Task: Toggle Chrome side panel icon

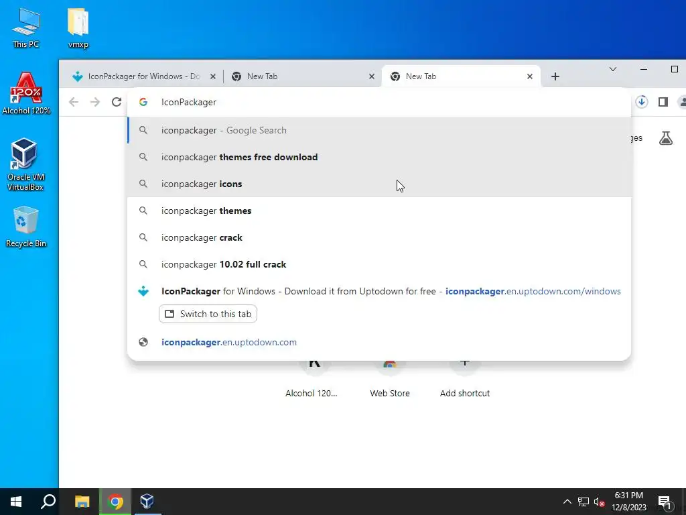Action: 663,102
